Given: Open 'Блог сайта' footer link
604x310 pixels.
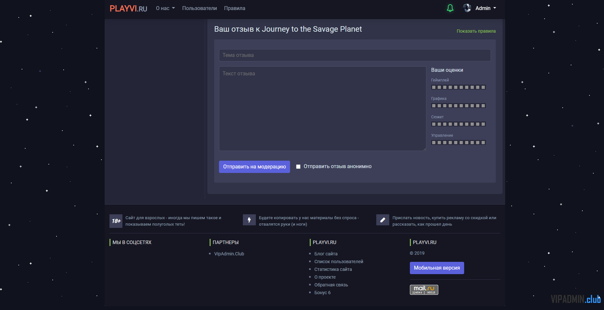Looking at the screenshot, I should 326,254.
